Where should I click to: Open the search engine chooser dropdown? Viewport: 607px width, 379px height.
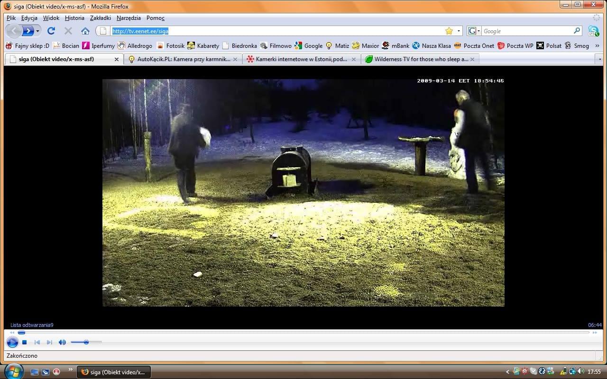474,31
